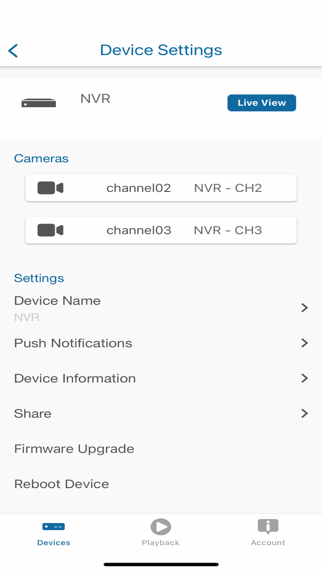Expand Push Notifications chevron
Viewport: 322px width, 572px height.
(x=304, y=343)
